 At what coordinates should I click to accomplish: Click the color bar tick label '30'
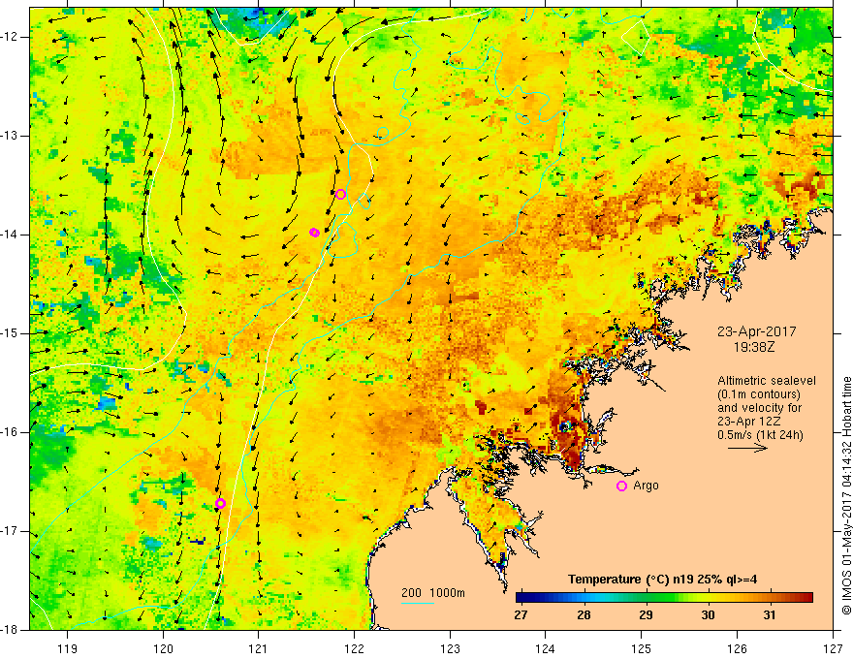point(708,615)
